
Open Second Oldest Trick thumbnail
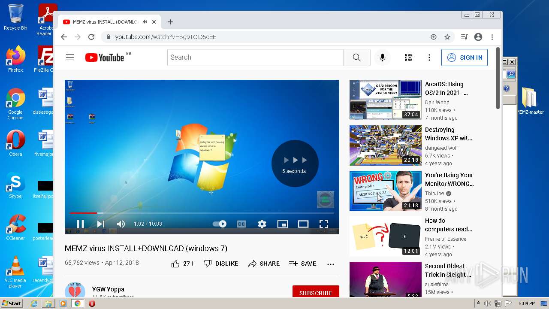pyautogui.click(x=386, y=279)
